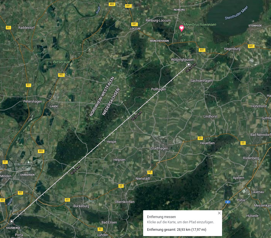
Task: Open the Meerbruchswiesen nature area label
Action: [x=200, y=25]
